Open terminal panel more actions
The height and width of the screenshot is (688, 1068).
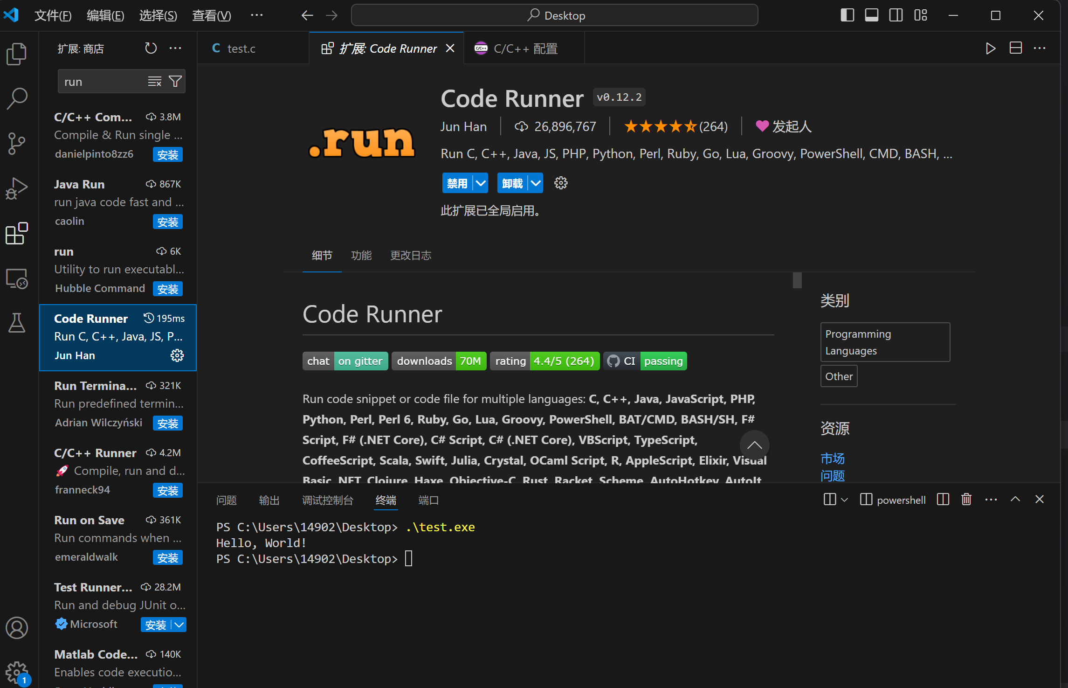click(991, 499)
